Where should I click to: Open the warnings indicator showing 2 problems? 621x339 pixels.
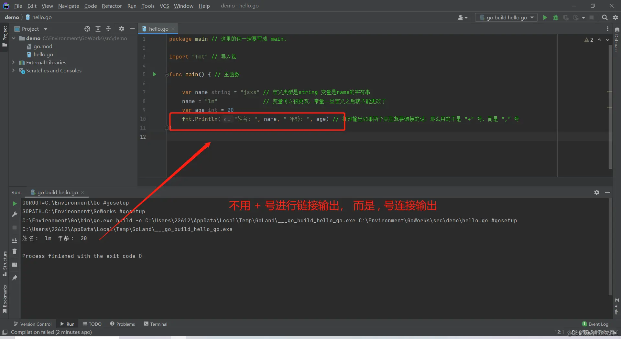[589, 40]
